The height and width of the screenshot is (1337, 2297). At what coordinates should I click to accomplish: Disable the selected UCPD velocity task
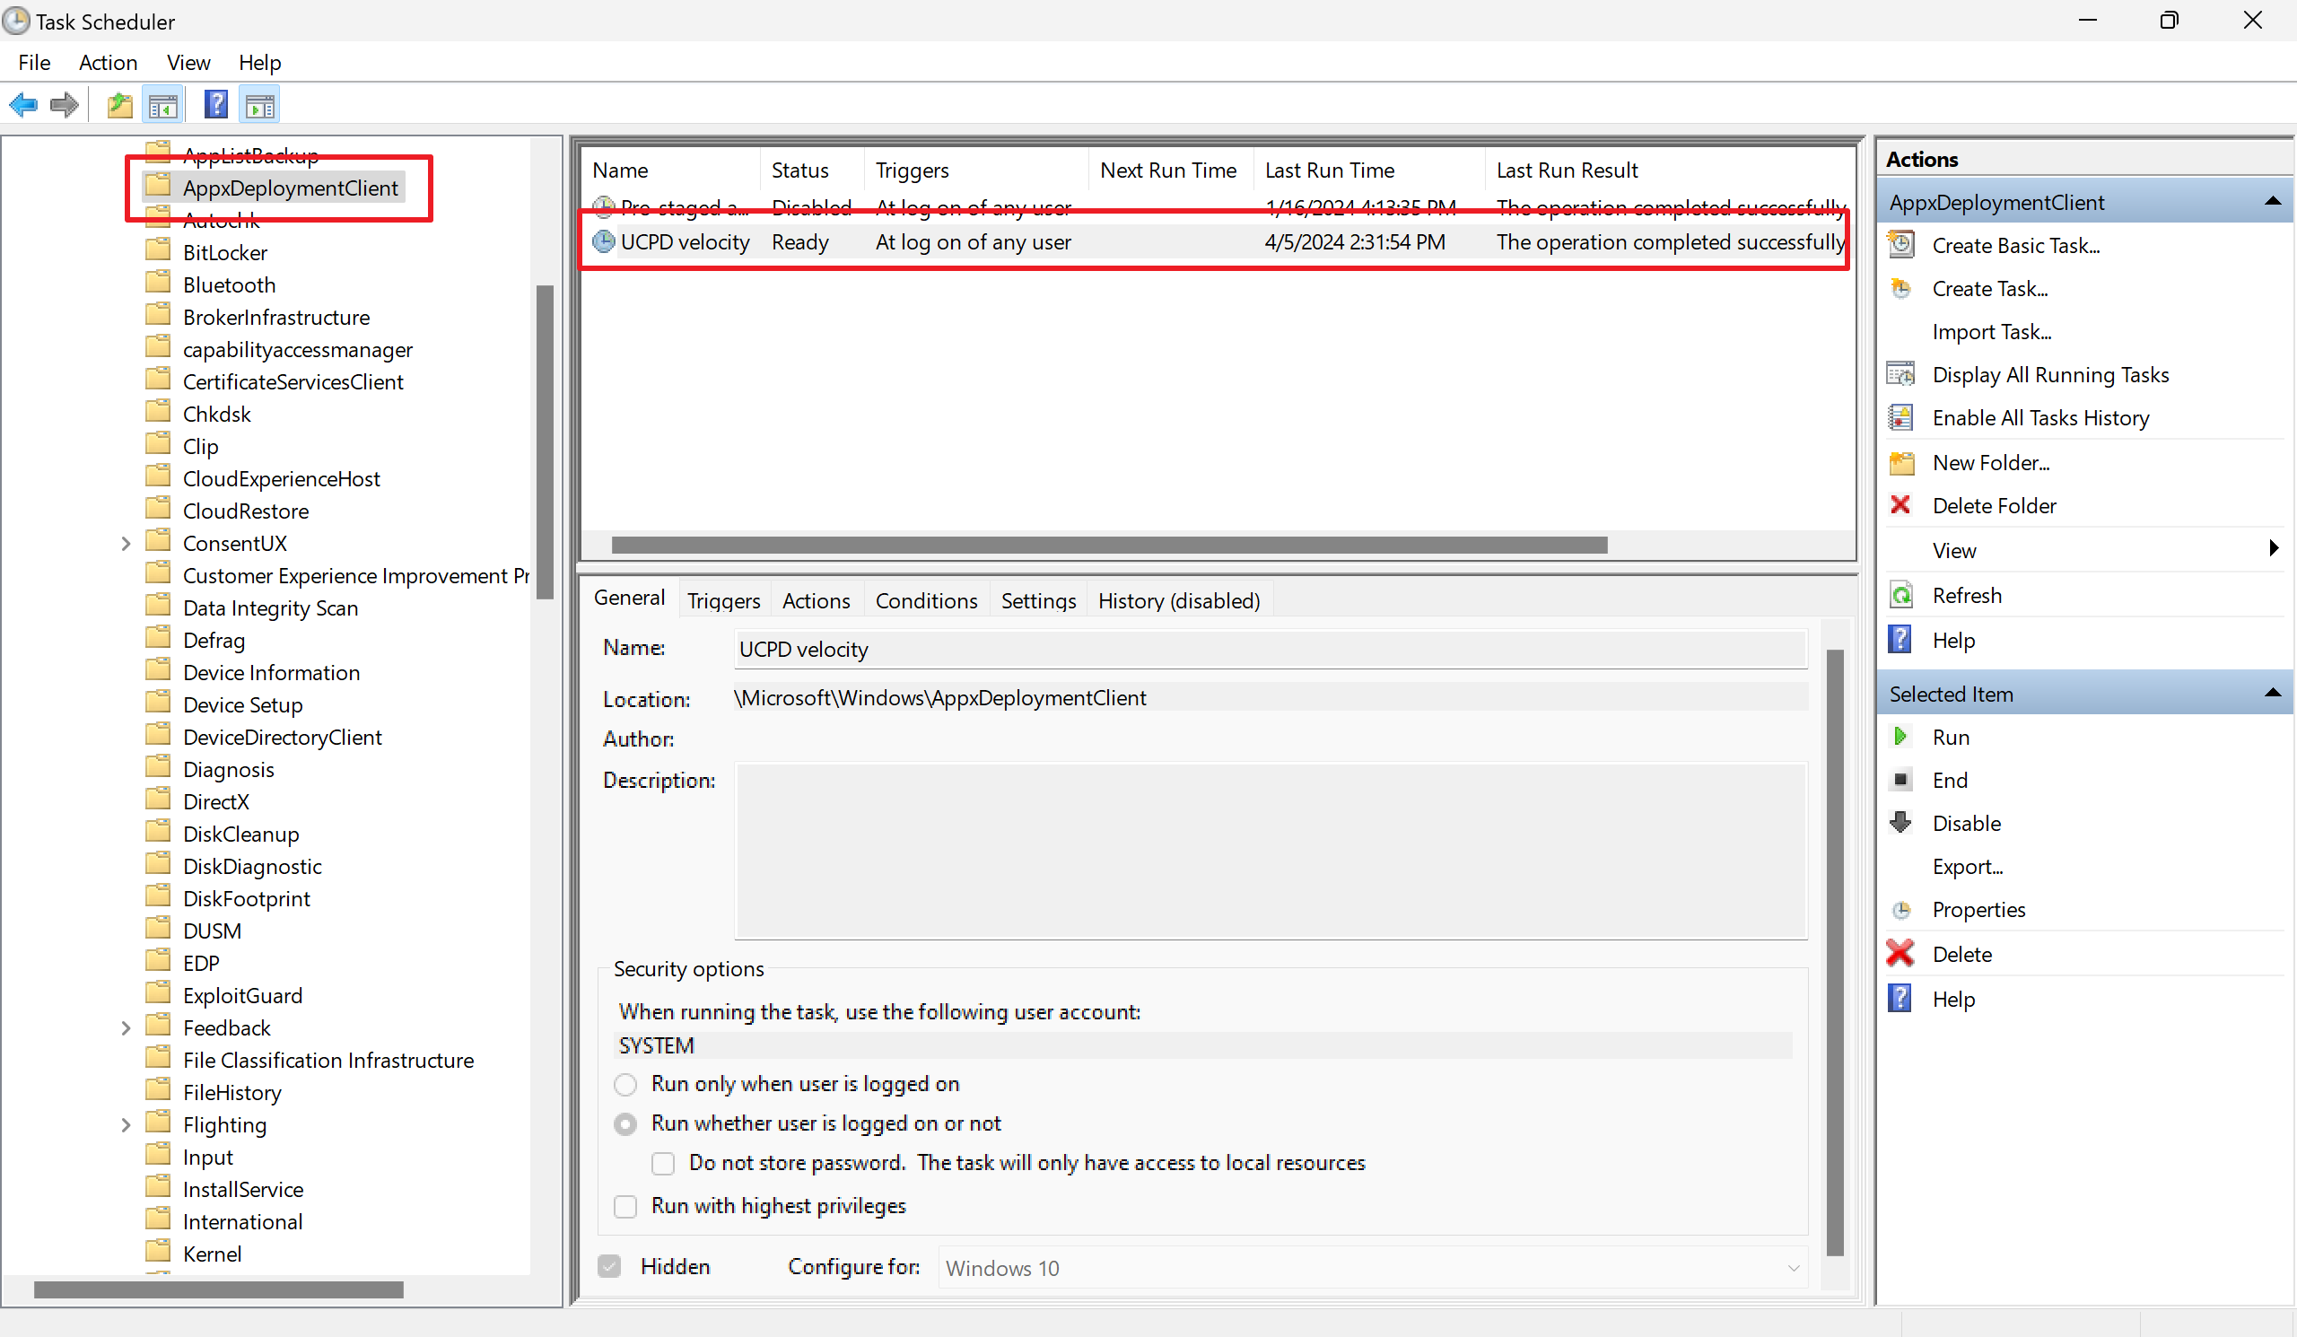tap(1966, 824)
